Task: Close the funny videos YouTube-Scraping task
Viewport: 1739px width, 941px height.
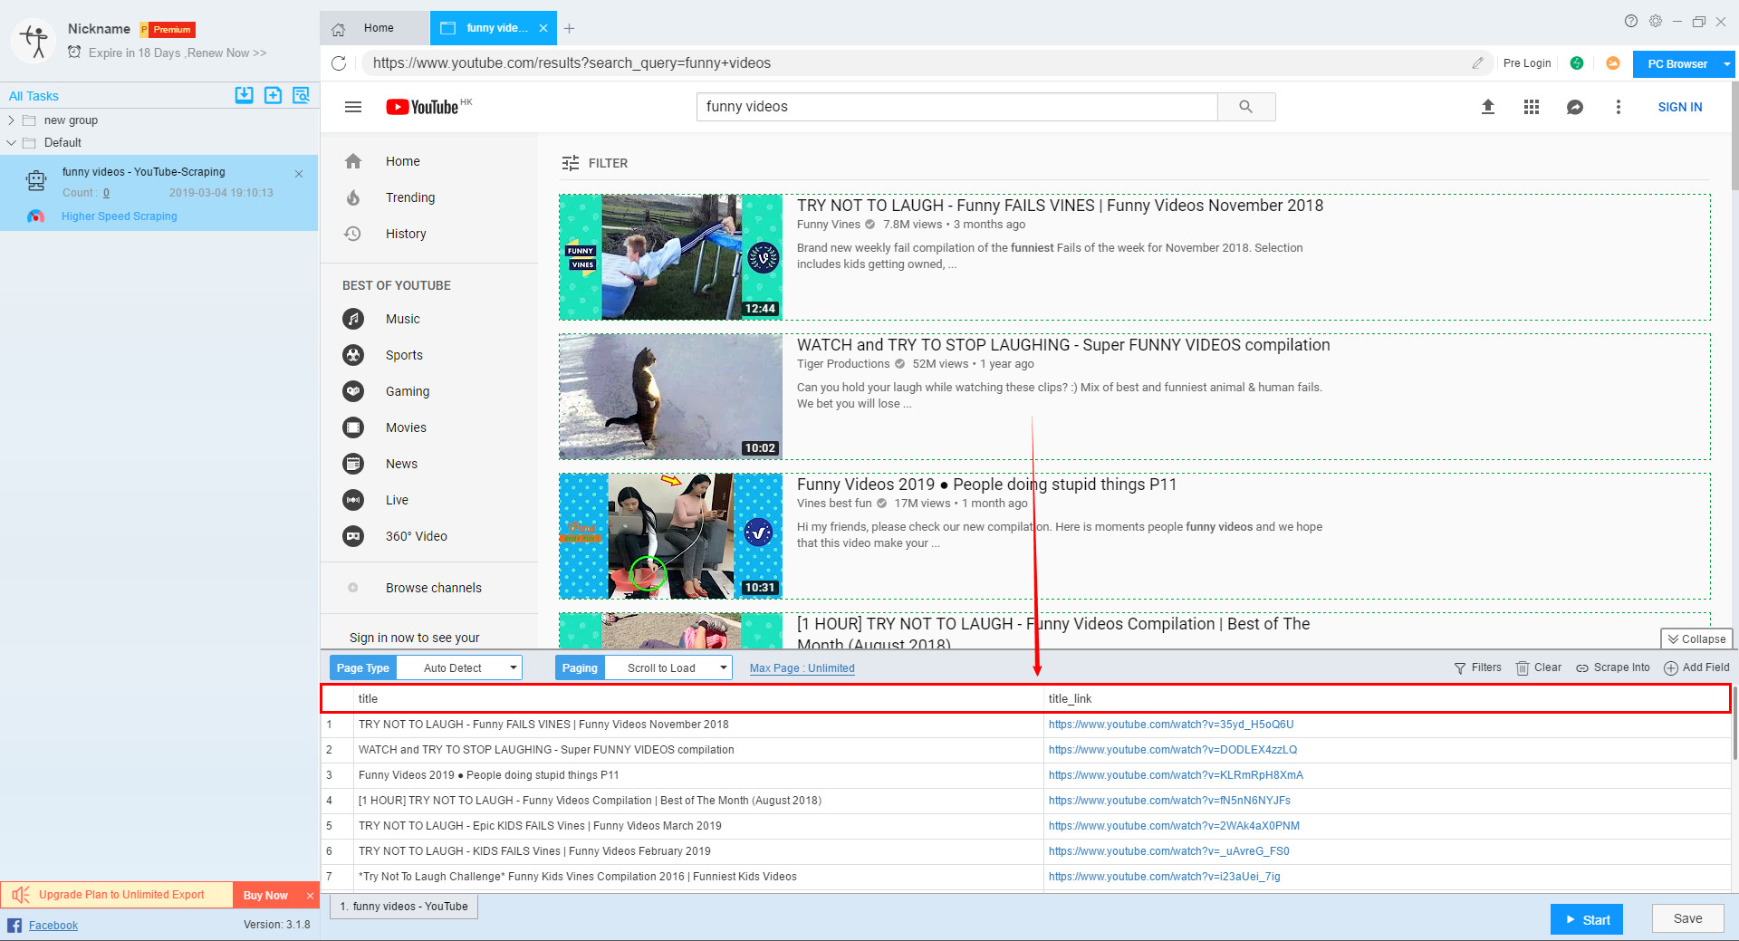Action: (299, 174)
